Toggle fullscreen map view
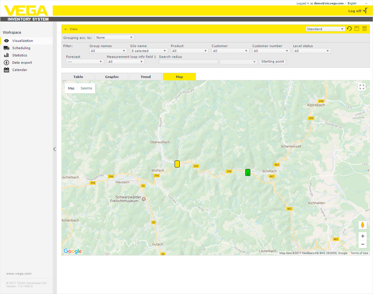The height and width of the screenshot is (294, 373). tap(362, 87)
